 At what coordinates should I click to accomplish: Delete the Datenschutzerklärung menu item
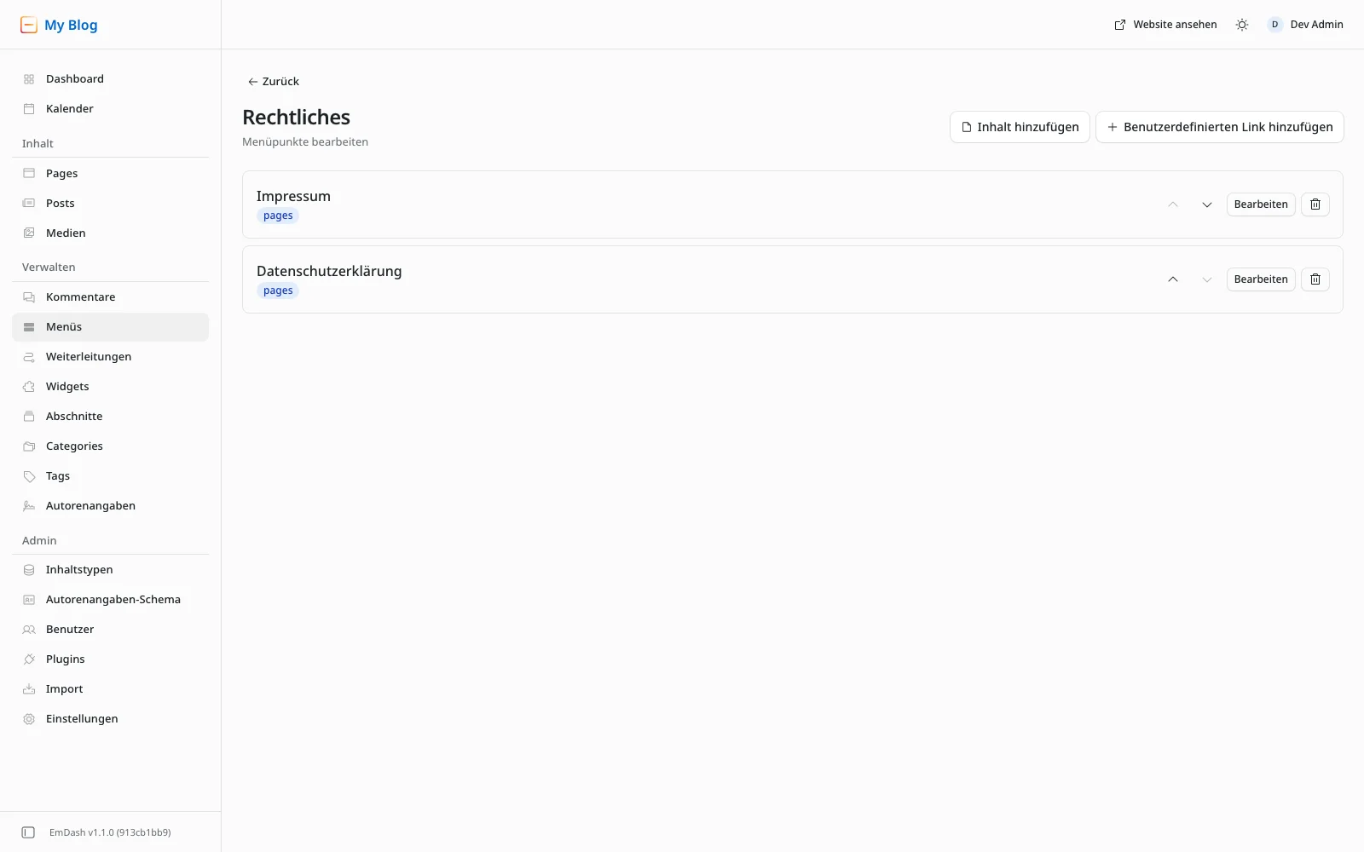point(1315,279)
